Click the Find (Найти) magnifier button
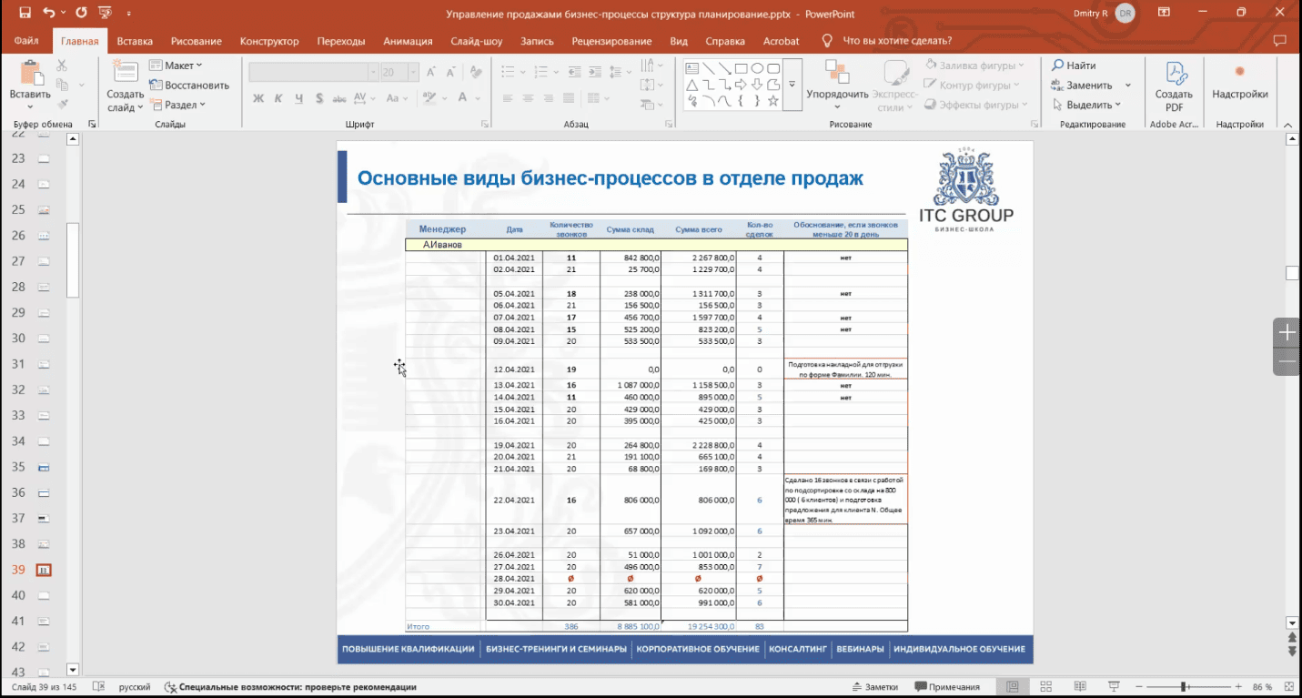 (1074, 66)
